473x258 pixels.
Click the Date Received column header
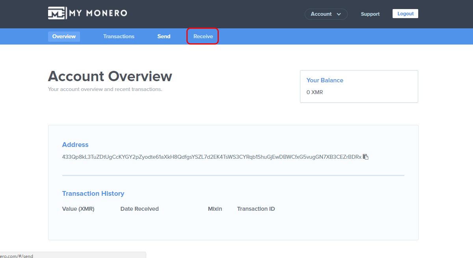pyautogui.click(x=140, y=209)
